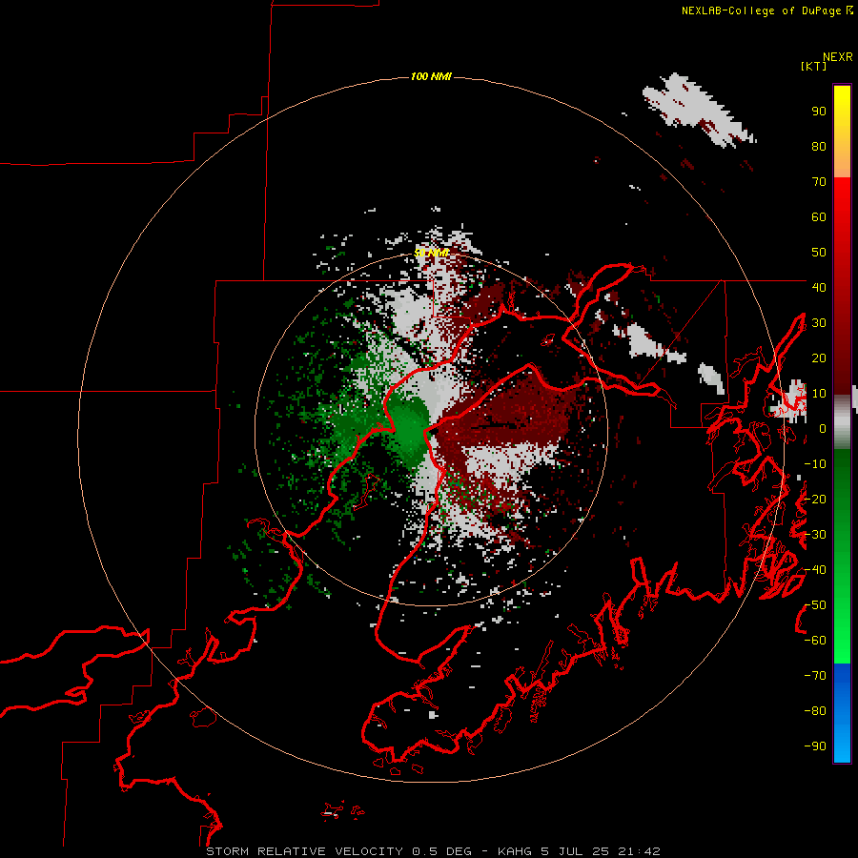Select the -50 value on the velocity scale

click(815, 605)
